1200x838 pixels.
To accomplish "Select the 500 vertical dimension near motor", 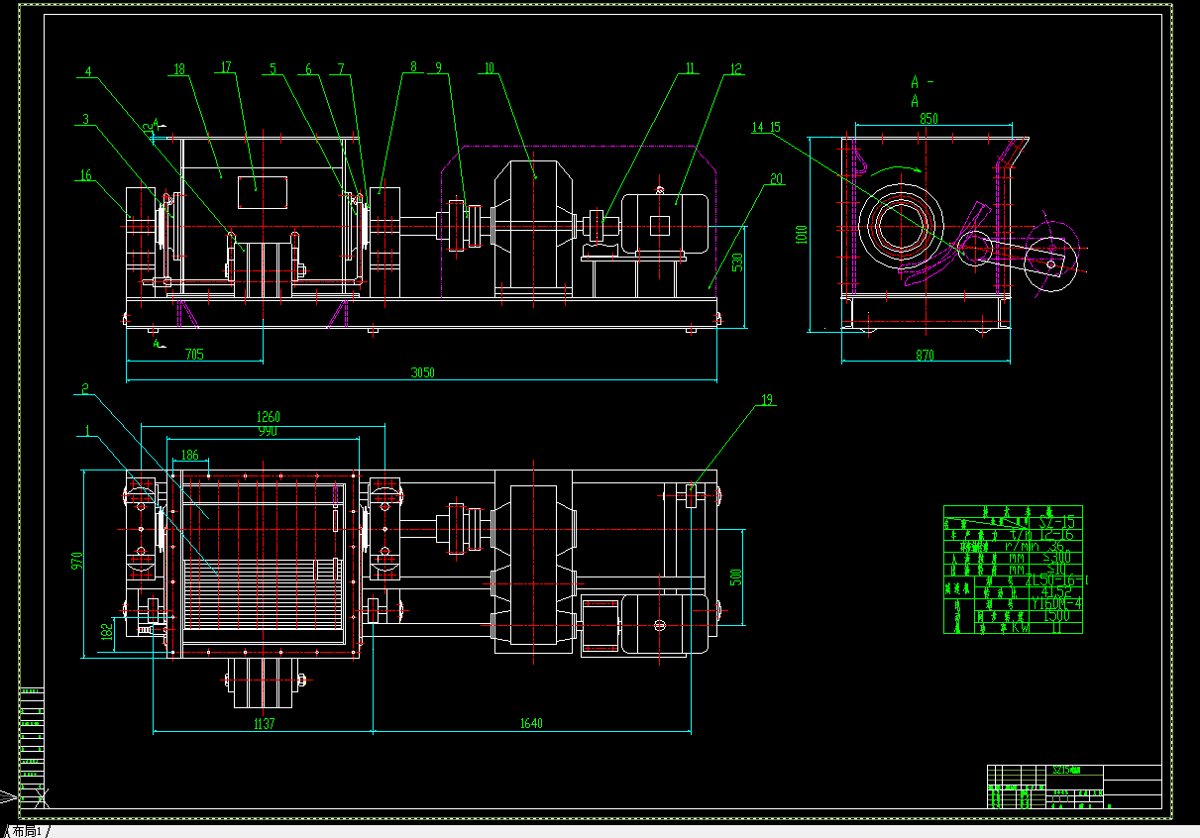I will [x=734, y=578].
